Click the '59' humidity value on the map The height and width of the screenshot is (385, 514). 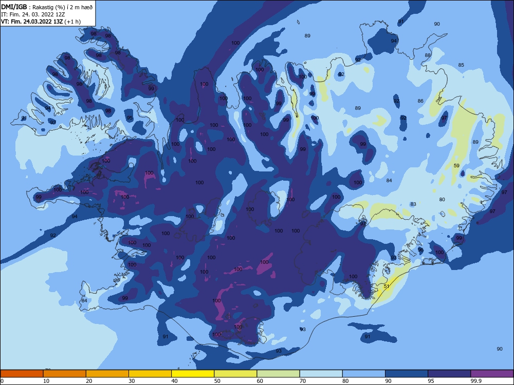456,166
